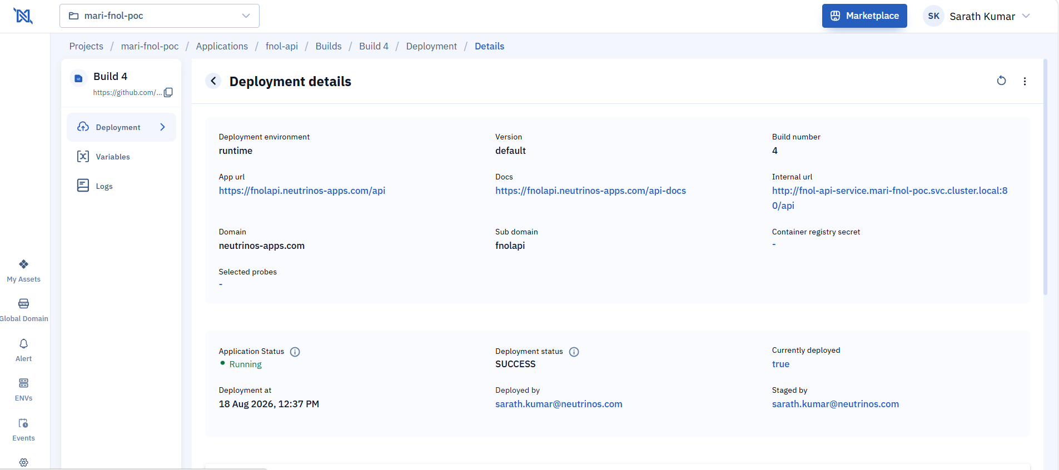This screenshot has height=470, width=1059.
Task: Open the App url link
Action: click(x=302, y=191)
